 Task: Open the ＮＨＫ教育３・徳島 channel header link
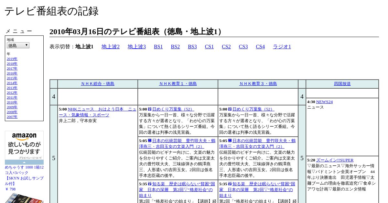coord(258,84)
